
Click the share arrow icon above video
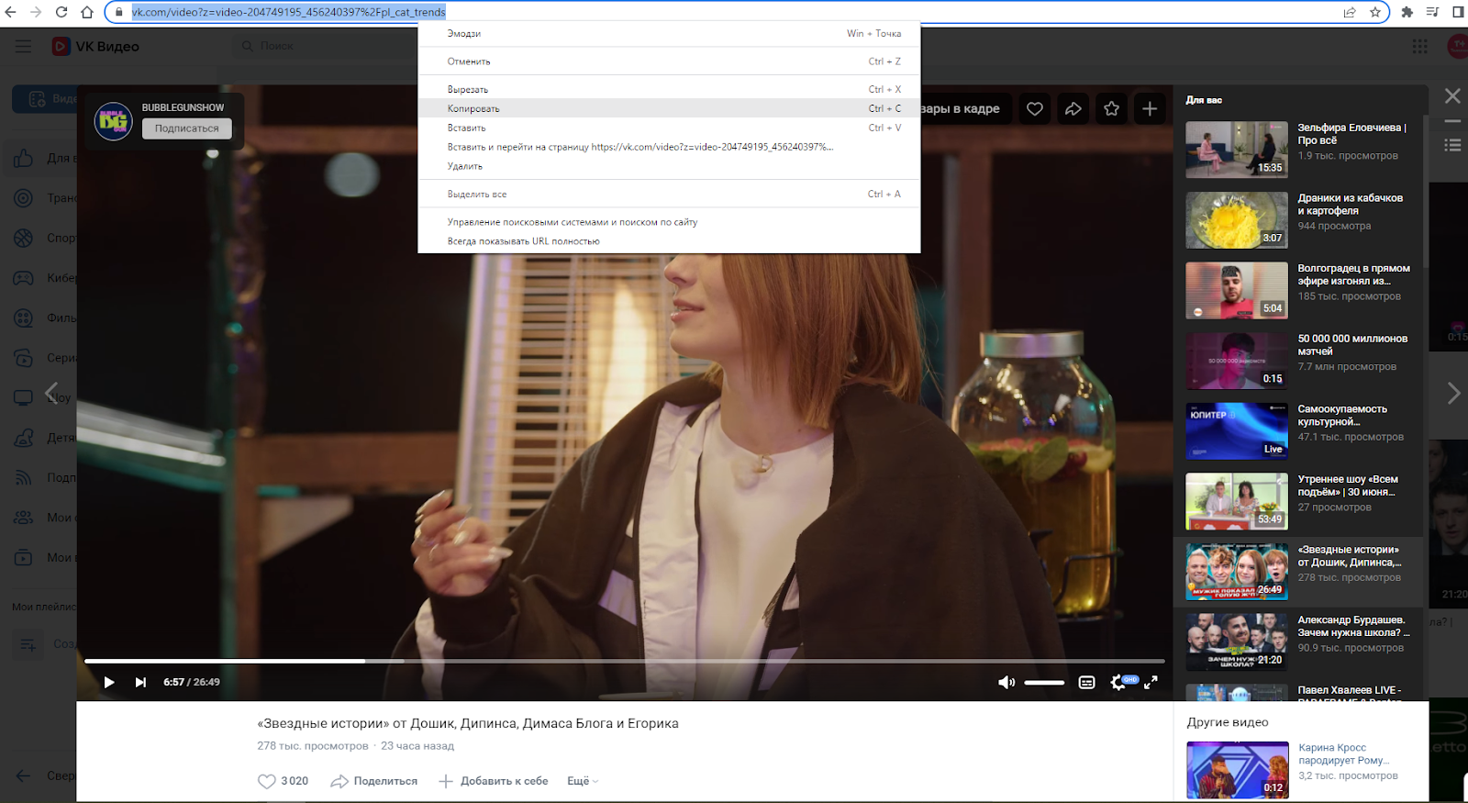pos(1073,109)
